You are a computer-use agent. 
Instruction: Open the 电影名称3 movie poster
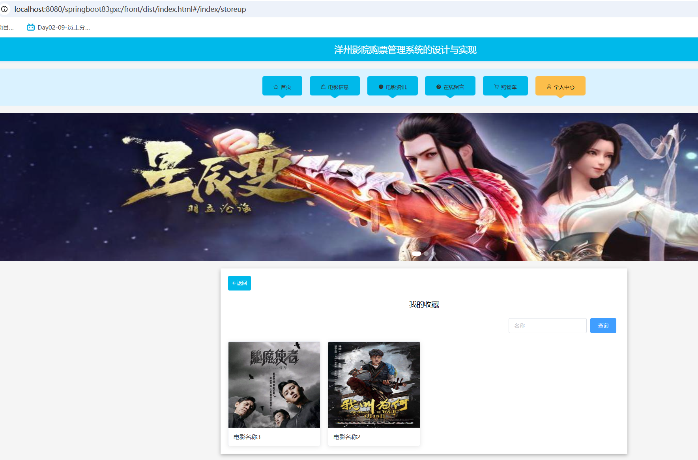(274, 385)
